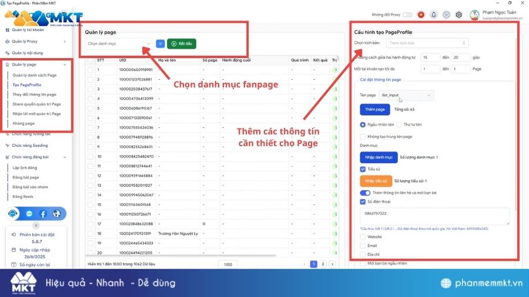Screen dimensions: 529x297
Task: Click the play tutorial icon in the header
Action: pyautogui.click(x=446, y=15)
